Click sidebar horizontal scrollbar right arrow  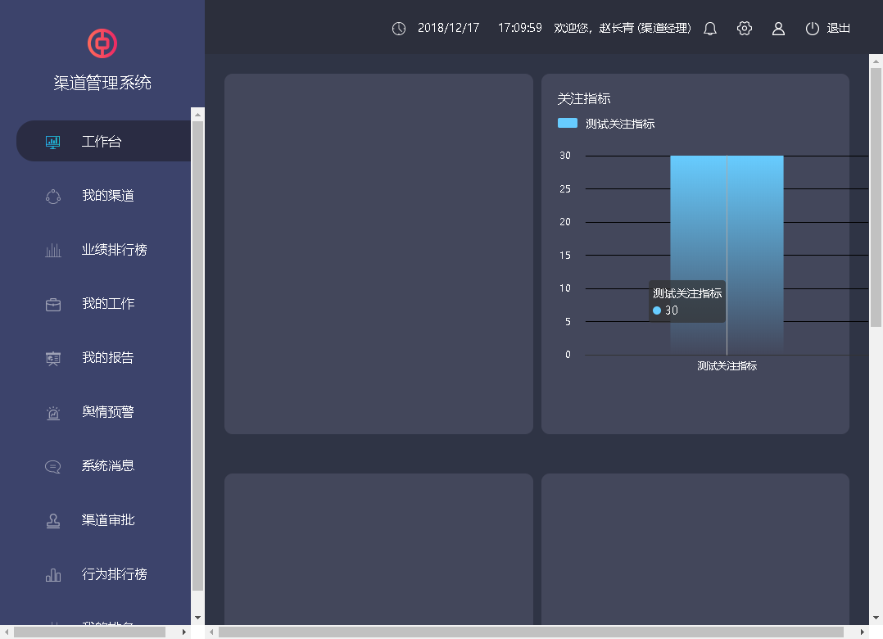pyautogui.click(x=184, y=632)
